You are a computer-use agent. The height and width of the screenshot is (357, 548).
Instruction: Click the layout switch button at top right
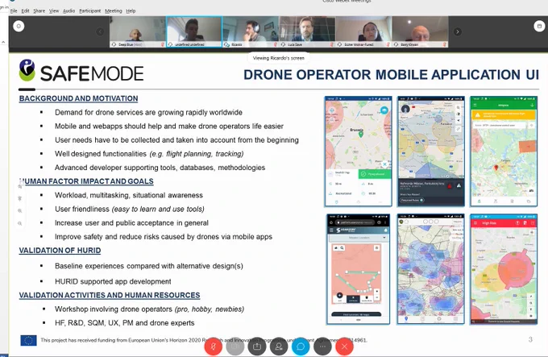pos(539,26)
